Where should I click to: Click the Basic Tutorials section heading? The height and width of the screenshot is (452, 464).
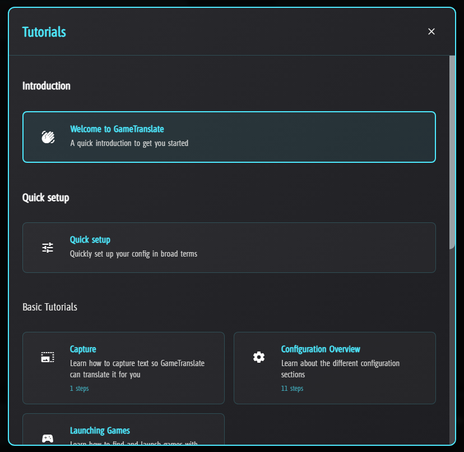pyautogui.click(x=50, y=307)
